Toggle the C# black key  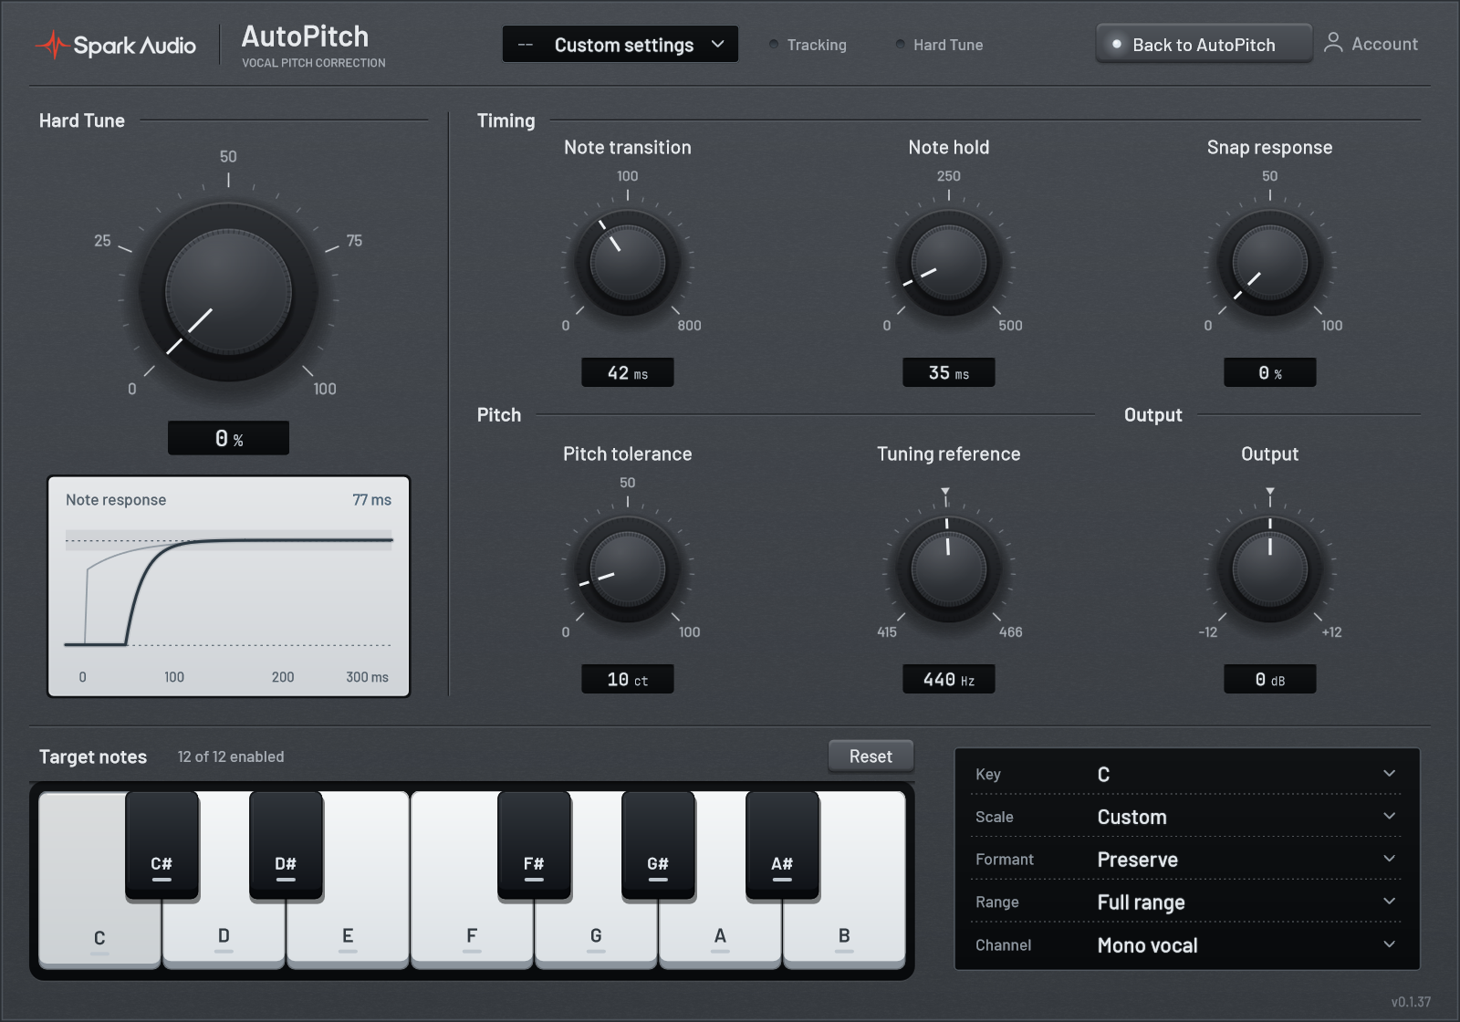click(x=162, y=845)
